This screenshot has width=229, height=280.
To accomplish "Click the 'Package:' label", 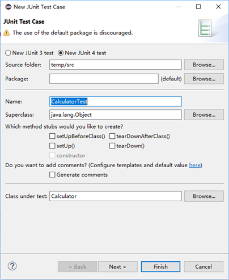I will click(16, 79).
